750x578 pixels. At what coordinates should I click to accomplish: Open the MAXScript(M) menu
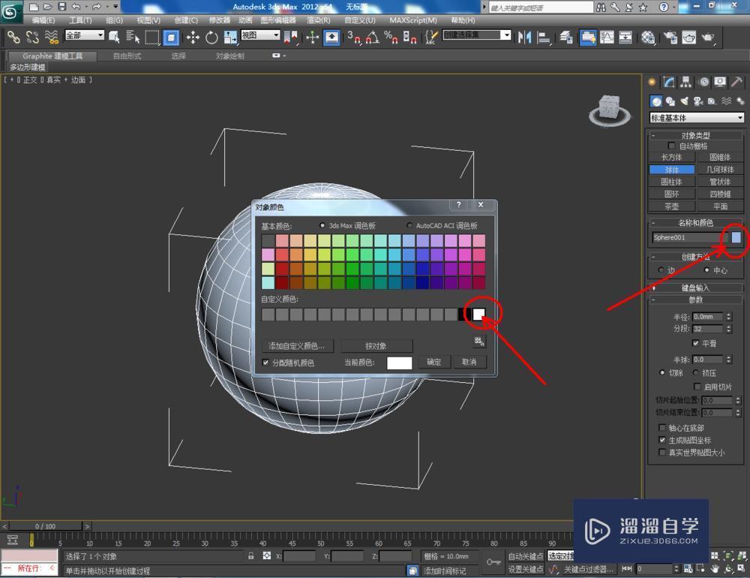click(x=412, y=20)
